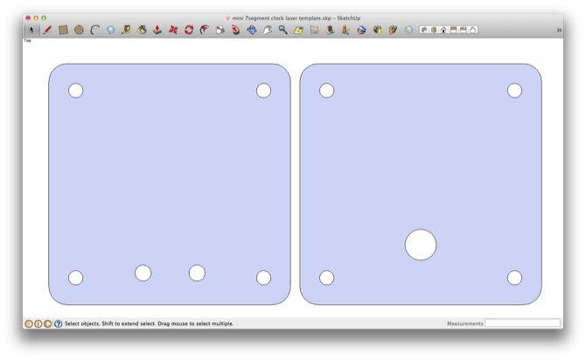The image size is (586, 360).
Task: Click the third round status bar icon
Action: click(x=47, y=324)
